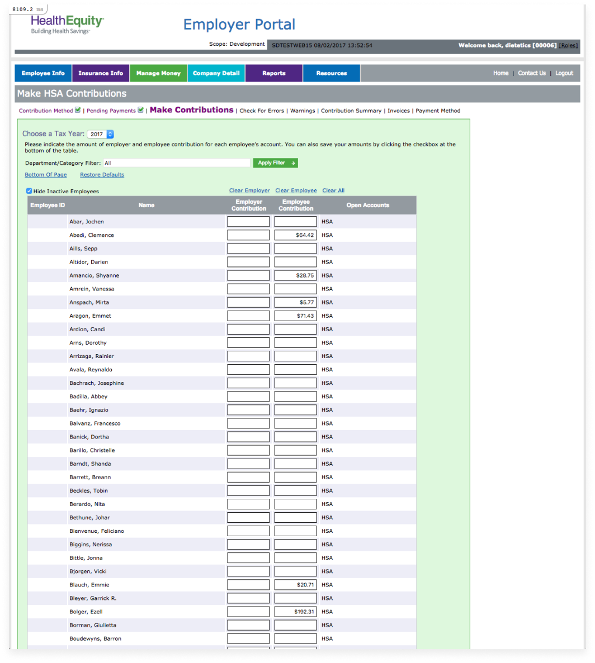This screenshot has height=663, width=595.
Task: Click employee contribution field for Barrett, Breann
Action: [295, 478]
